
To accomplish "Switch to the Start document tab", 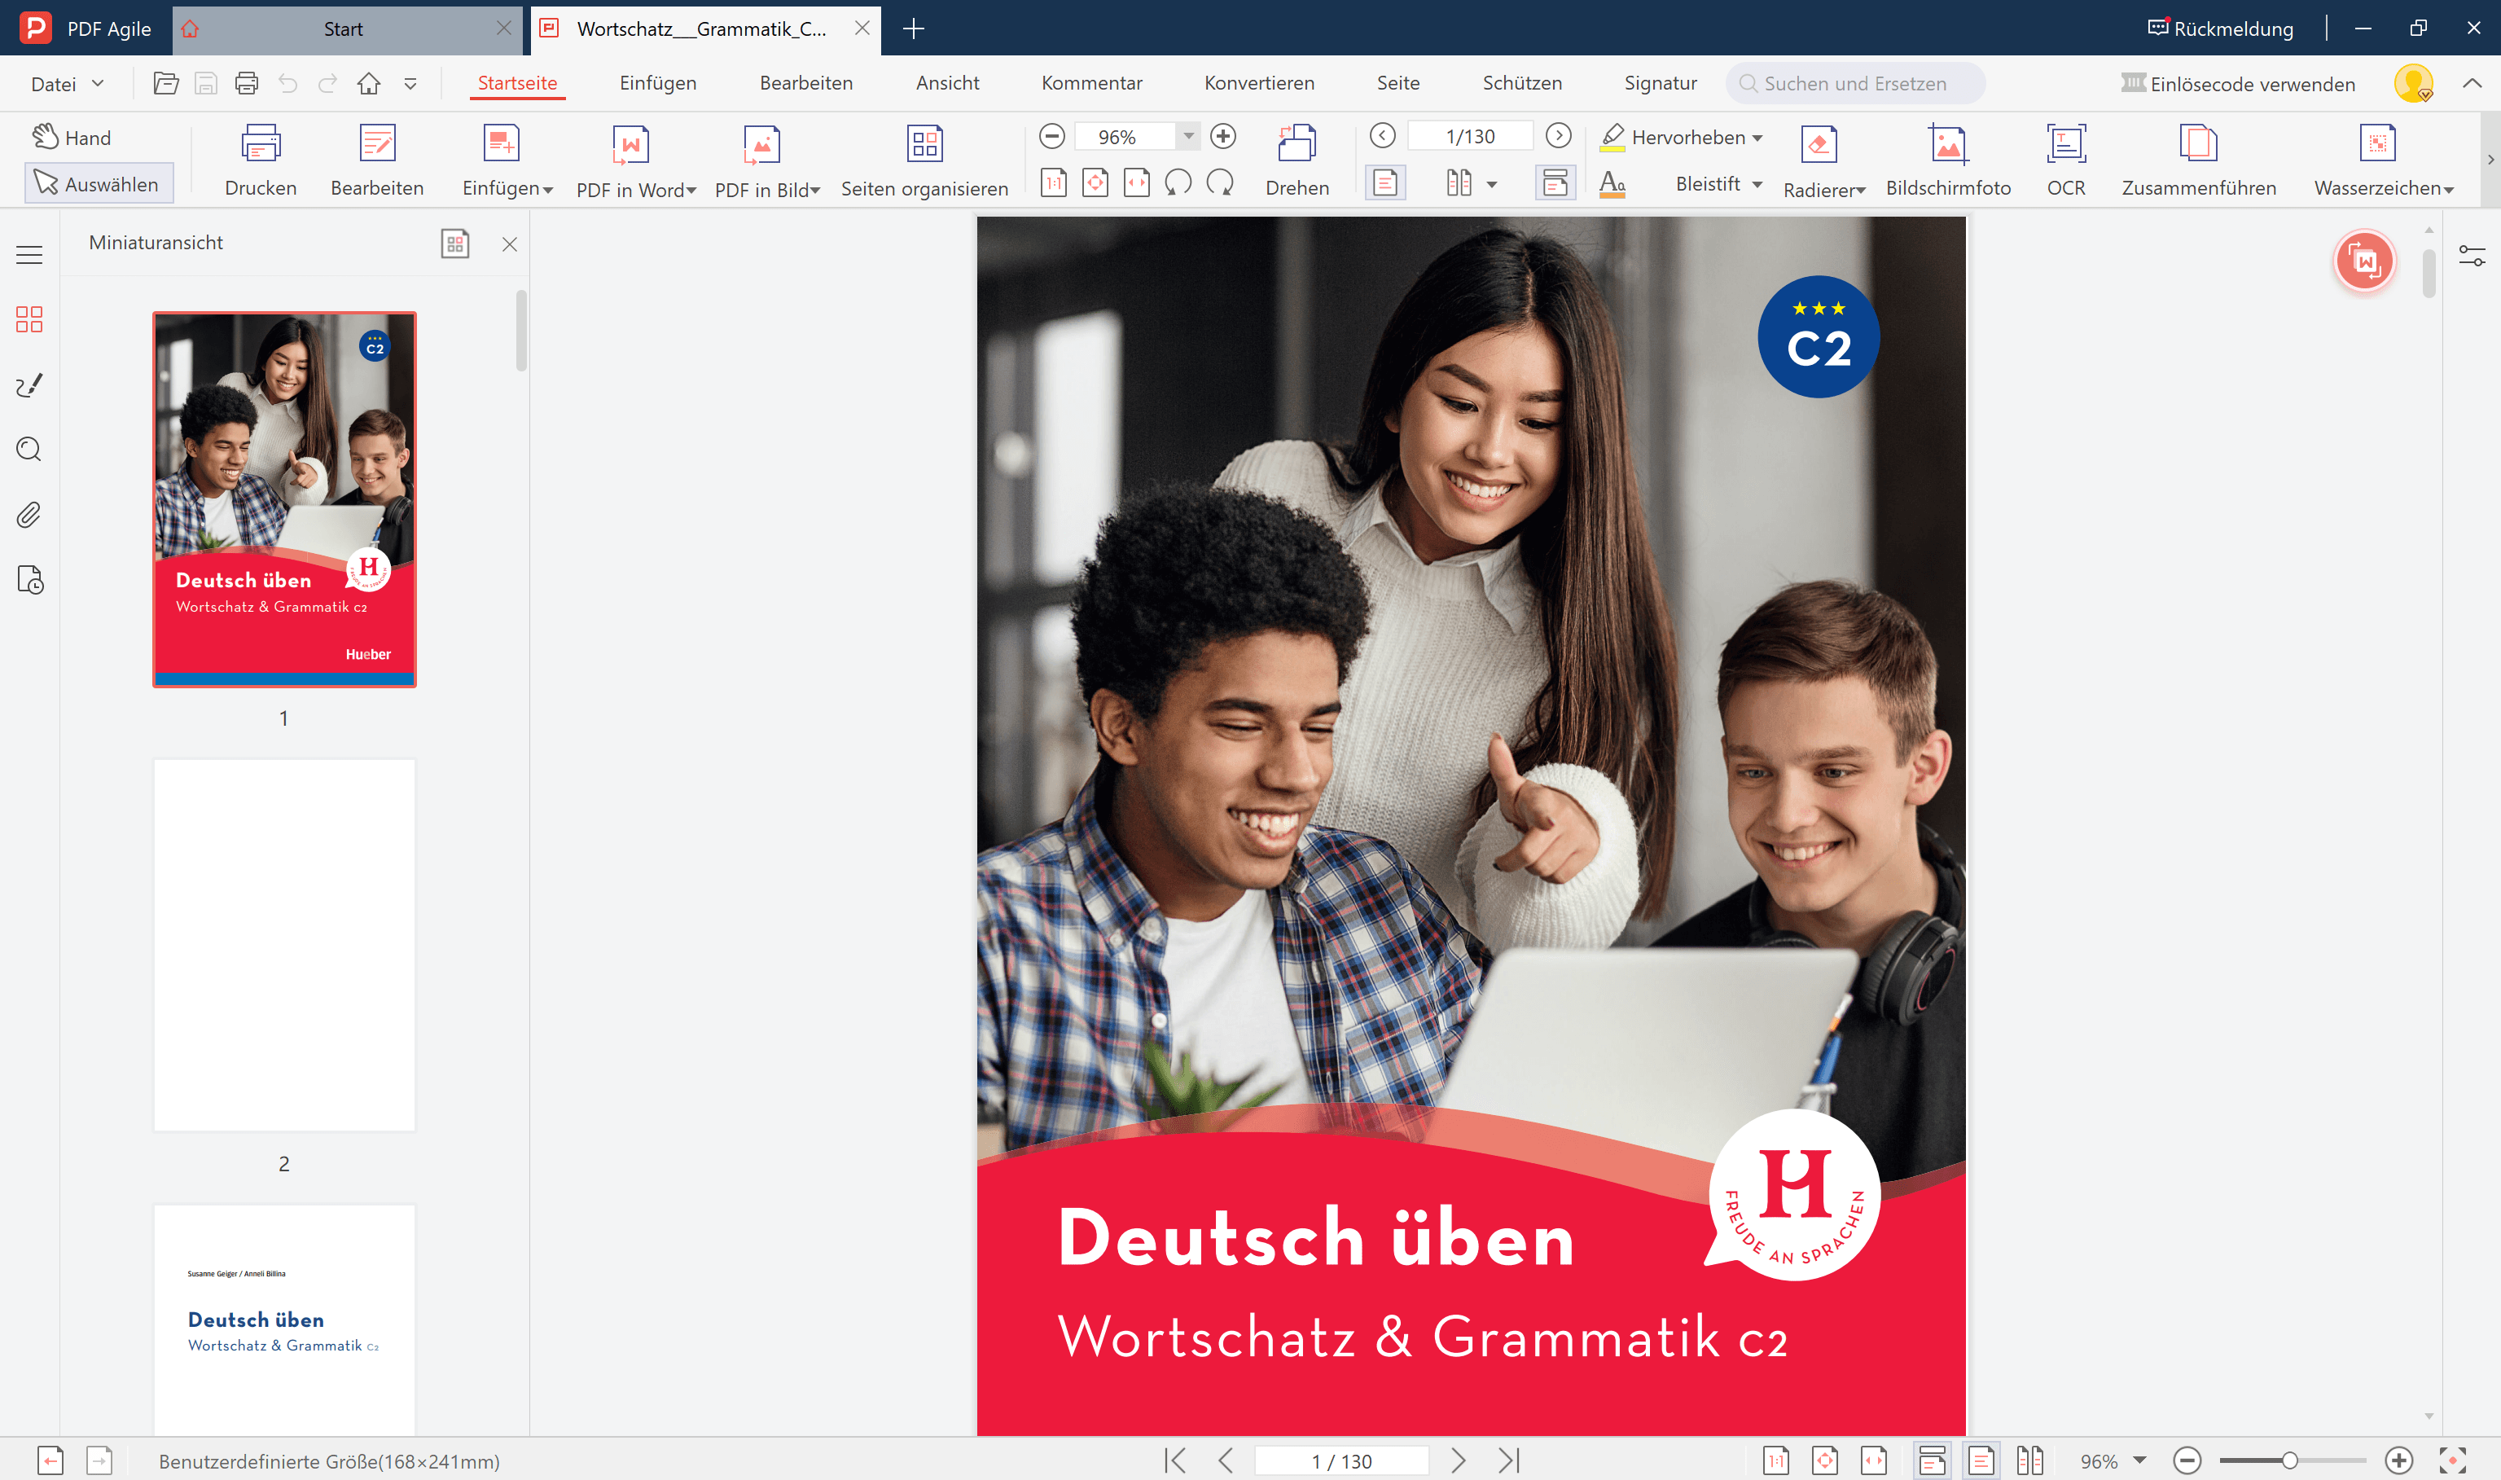I will 342,29.
